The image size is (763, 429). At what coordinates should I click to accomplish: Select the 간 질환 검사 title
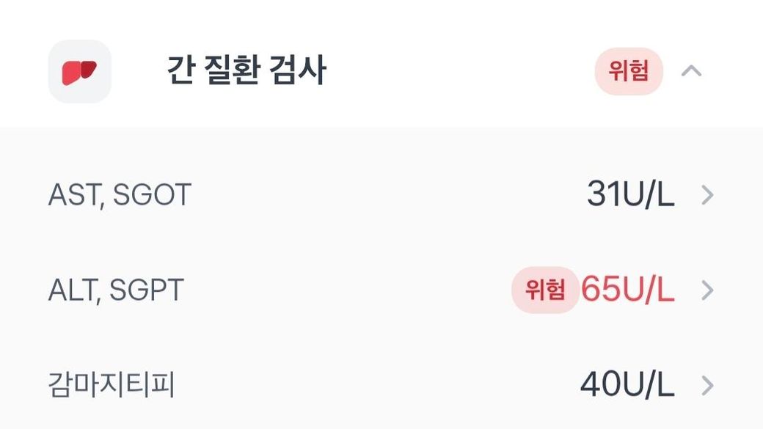(x=247, y=72)
